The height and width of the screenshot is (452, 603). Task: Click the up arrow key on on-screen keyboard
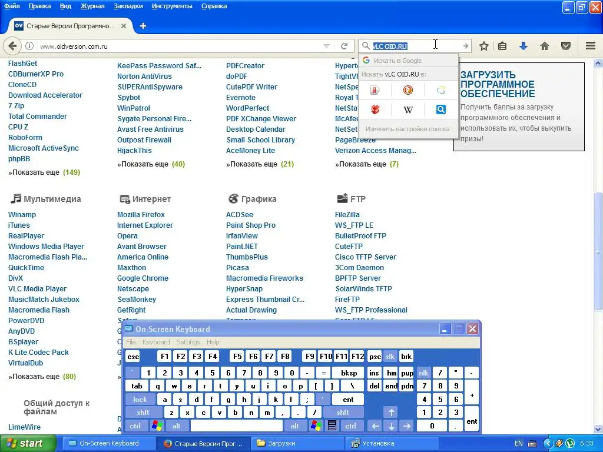pos(391,413)
